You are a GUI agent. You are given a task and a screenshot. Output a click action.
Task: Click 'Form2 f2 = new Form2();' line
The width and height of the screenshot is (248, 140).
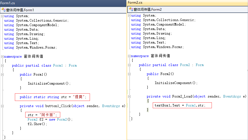[50, 119]
